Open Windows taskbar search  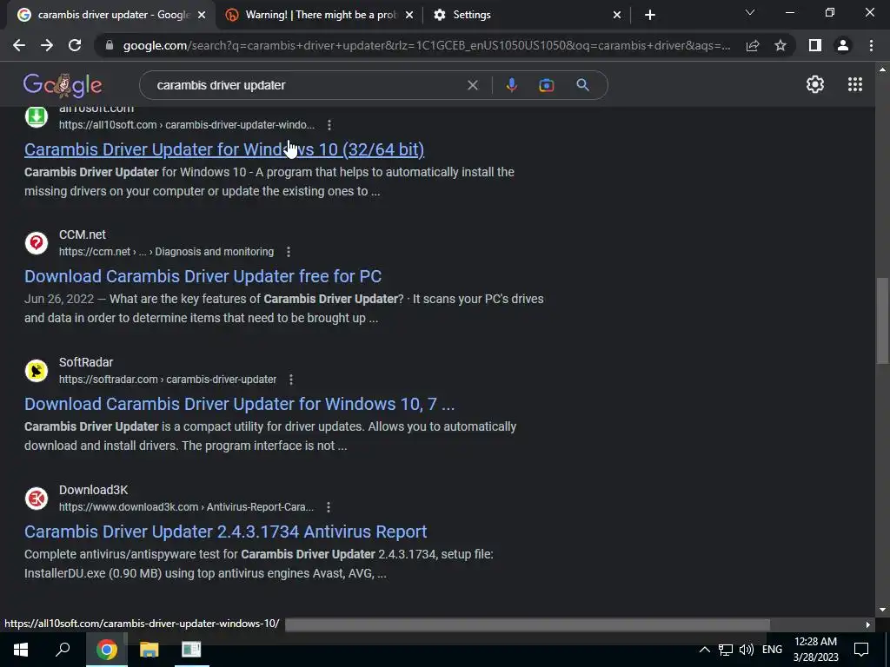pyautogui.click(x=63, y=650)
